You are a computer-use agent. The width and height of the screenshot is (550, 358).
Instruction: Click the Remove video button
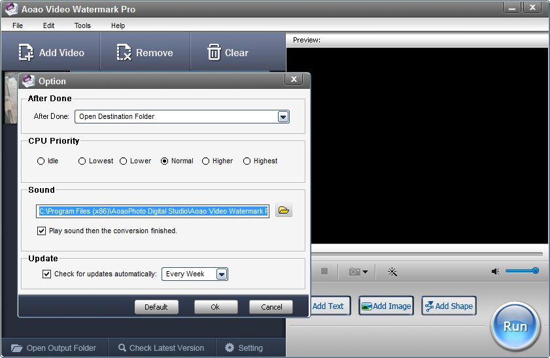(145, 52)
